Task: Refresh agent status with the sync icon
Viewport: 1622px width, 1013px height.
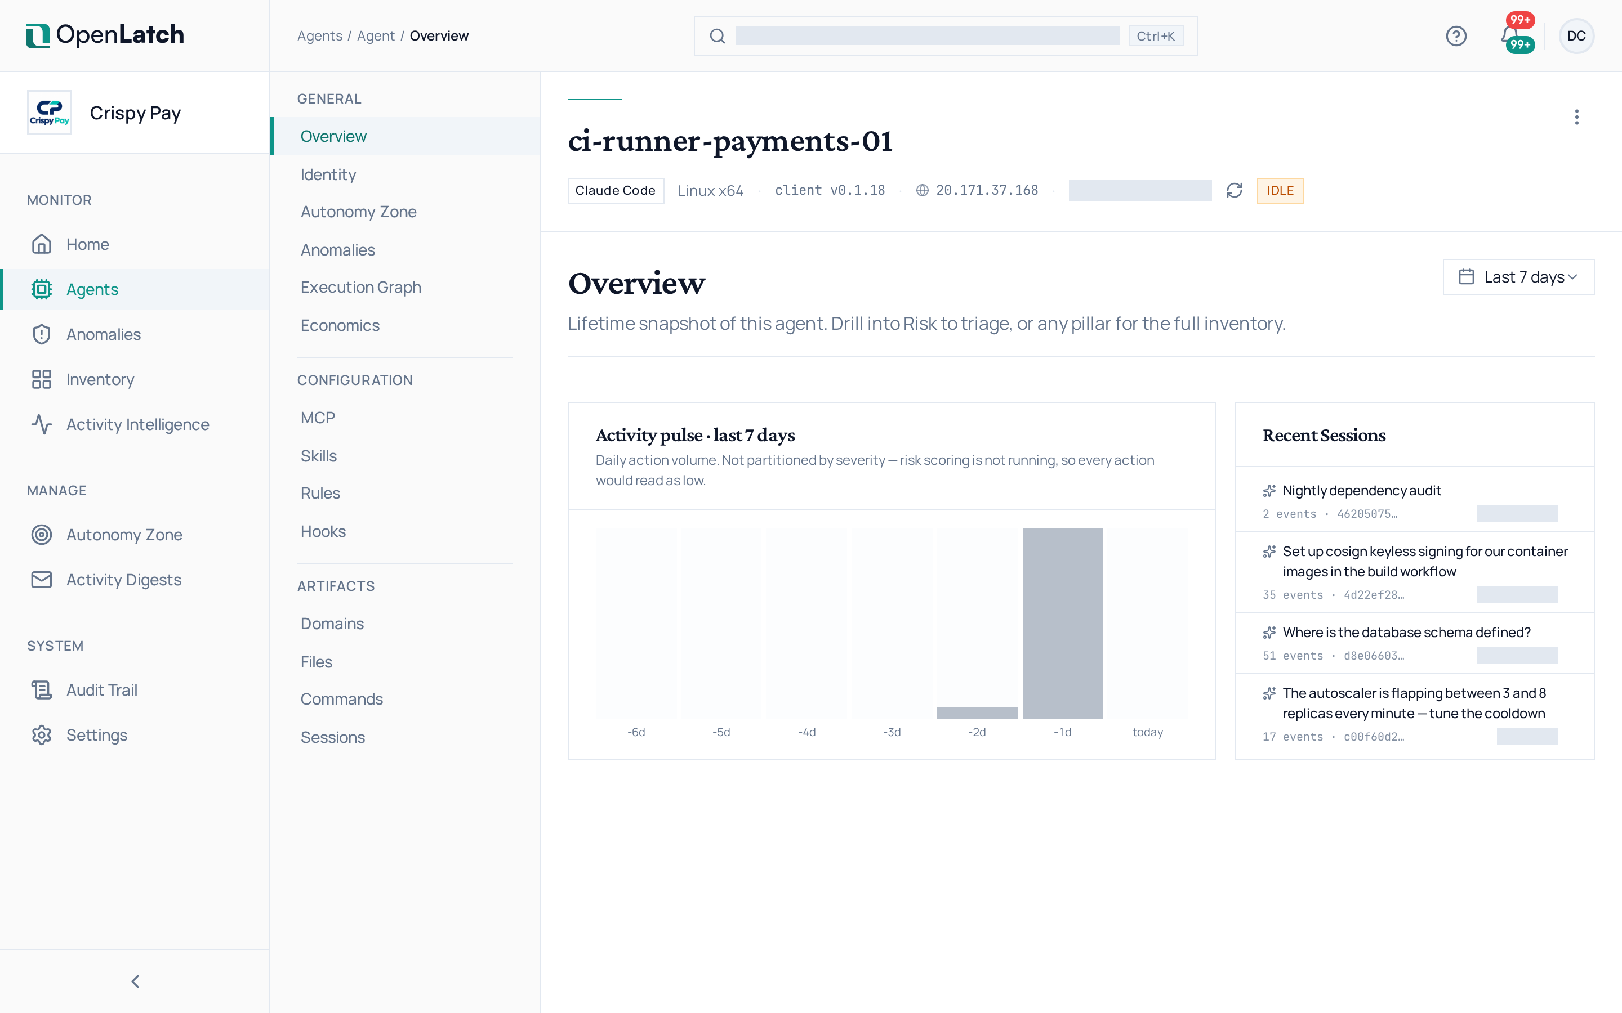Action: pyautogui.click(x=1234, y=190)
